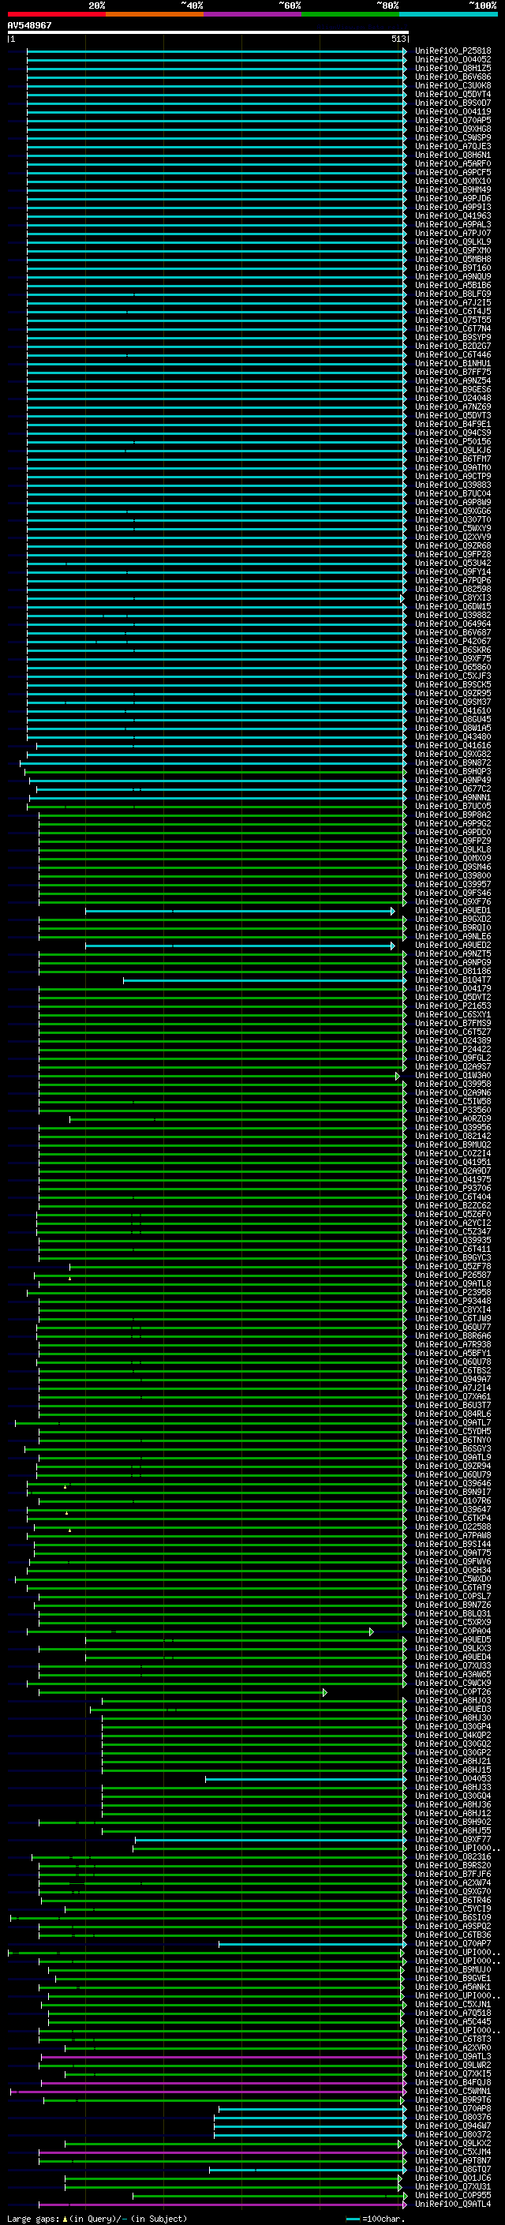Select UniRef100_C5WMN1
505x2225 pixels.
452,2091
